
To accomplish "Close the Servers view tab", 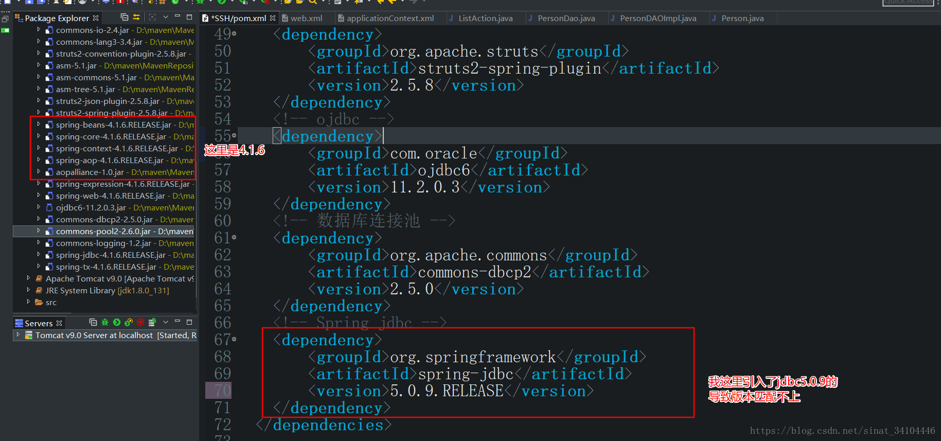I will click(x=59, y=323).
